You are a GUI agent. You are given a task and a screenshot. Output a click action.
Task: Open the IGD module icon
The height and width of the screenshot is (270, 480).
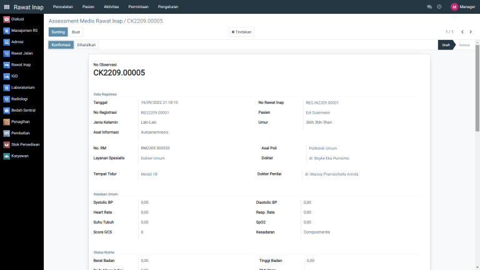(x=6, y=76)
